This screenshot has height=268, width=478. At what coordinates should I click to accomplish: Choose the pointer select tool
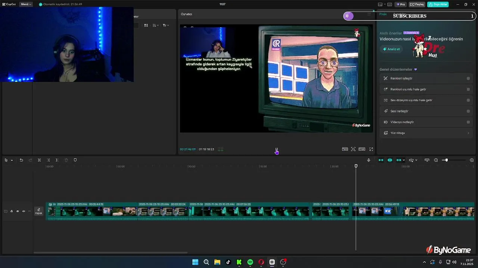pos(6,160)
